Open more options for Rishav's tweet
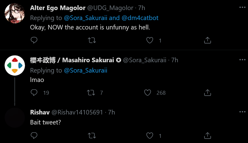 pyautogui.click(x=242, y=112)
